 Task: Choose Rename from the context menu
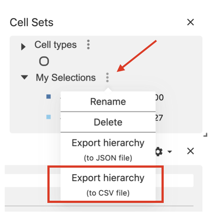tap(108, 101)
